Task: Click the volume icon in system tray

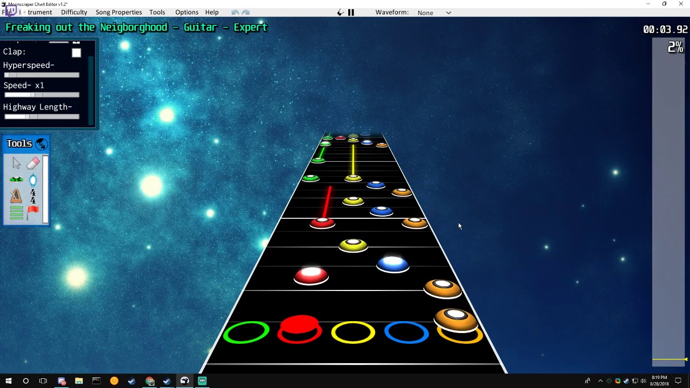Action: (643, 381)
